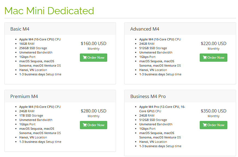Screen dimensions: 238x157
Task: Select the Premium M4 card title
Action: [x=24, y=96]
